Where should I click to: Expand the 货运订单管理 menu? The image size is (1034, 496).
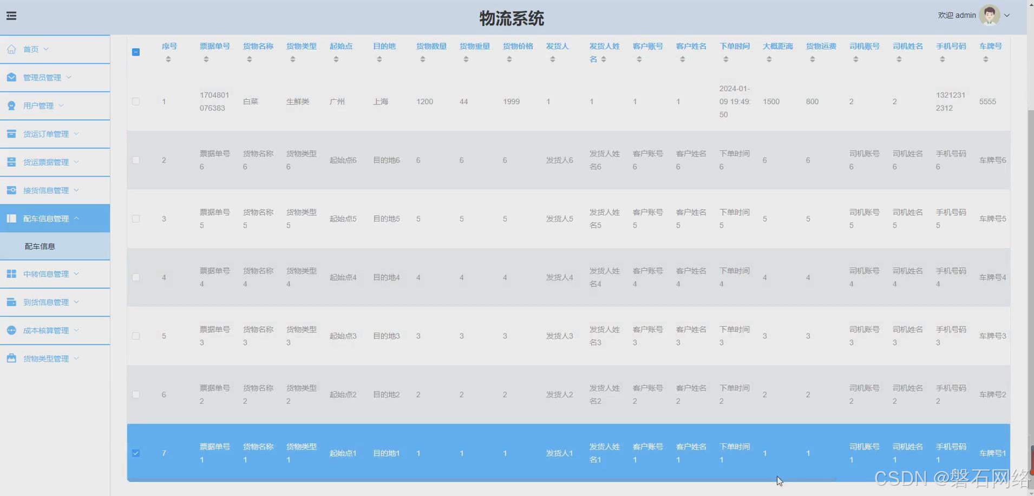click(55, 134)
